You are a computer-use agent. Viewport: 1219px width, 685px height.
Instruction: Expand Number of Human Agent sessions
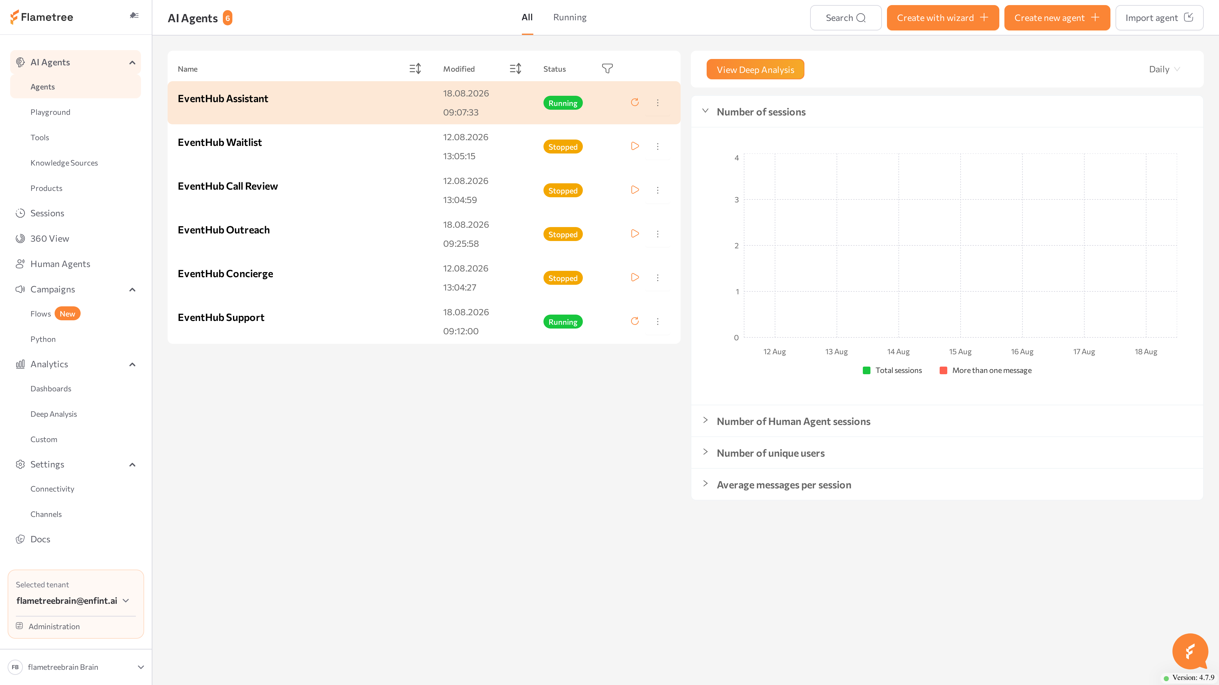point(705,421)
